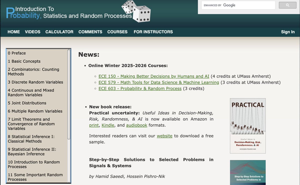Open the CALCULATOR menu item
Viewport: 300px width, 185px height.
[x=59, y=32]
